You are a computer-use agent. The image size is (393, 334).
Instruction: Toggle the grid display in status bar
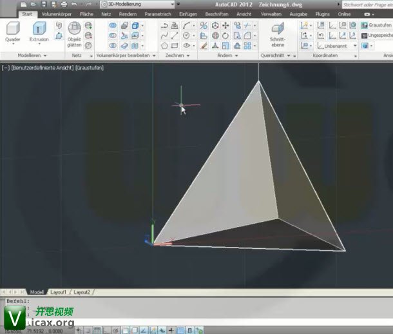click(x=97, y=330)
